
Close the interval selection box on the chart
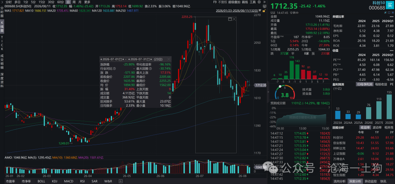[x=234, y=19]
